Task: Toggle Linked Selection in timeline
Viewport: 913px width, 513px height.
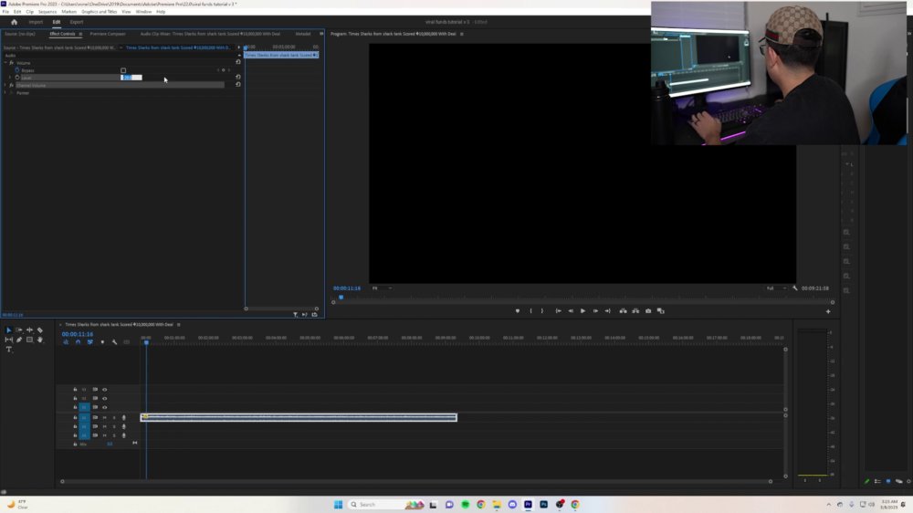Action: [90, 342]
